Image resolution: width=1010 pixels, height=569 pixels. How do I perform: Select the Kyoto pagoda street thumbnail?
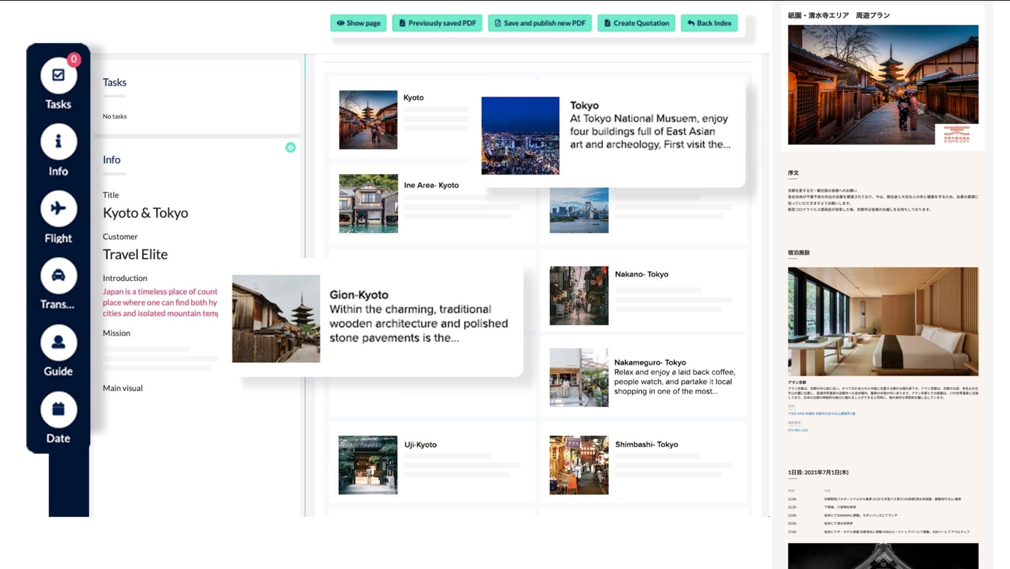click(x=368, y=120)
